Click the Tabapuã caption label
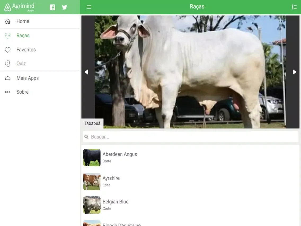The width and height of the screenshot is (301, 226). 92,123
